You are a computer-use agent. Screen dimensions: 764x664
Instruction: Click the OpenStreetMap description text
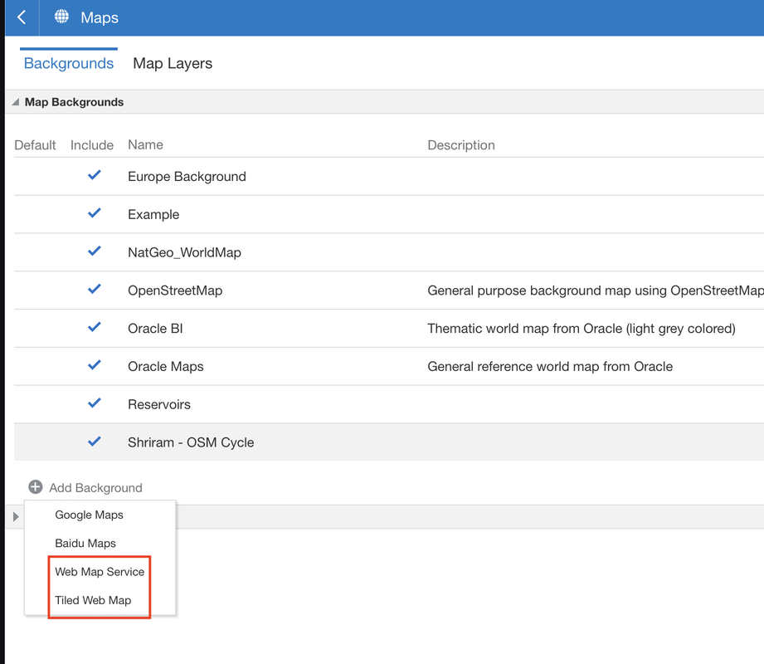click(x=596, y=290)
